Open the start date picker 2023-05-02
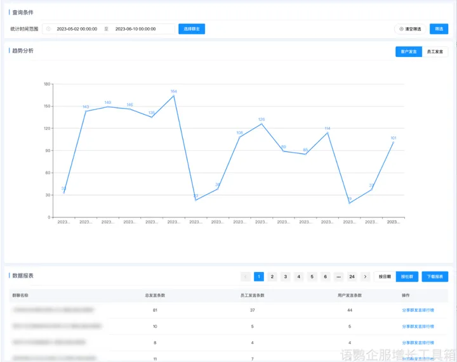Image resolution: width=457 pixels, height=362 pixels. point(77,29)
